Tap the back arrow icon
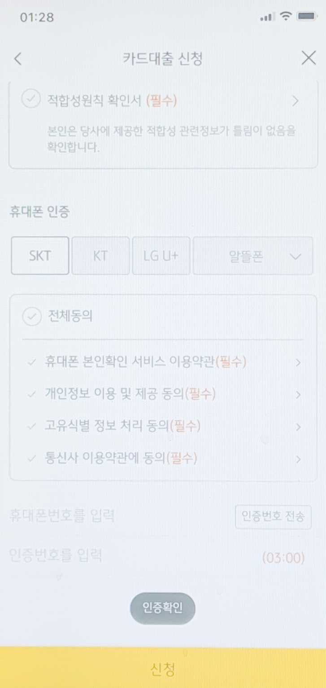The width and height of the screenshot is (326, 688). click(x=18, y=59)
